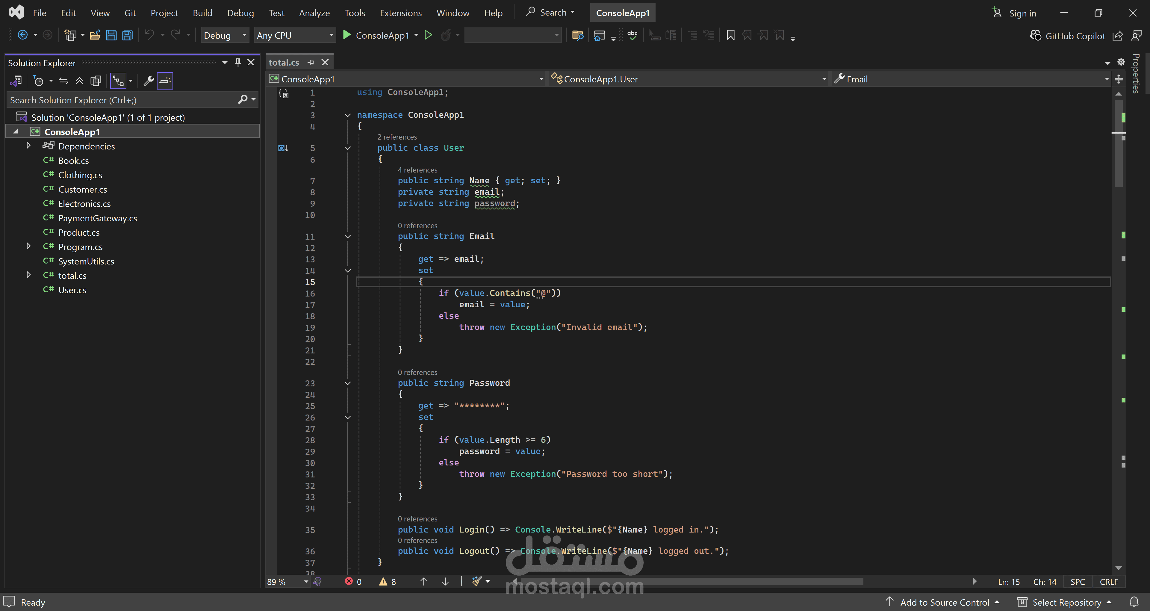Open the Debug configuration dropdown
This screenshot has height=611, width=1150.
[225, 35]
